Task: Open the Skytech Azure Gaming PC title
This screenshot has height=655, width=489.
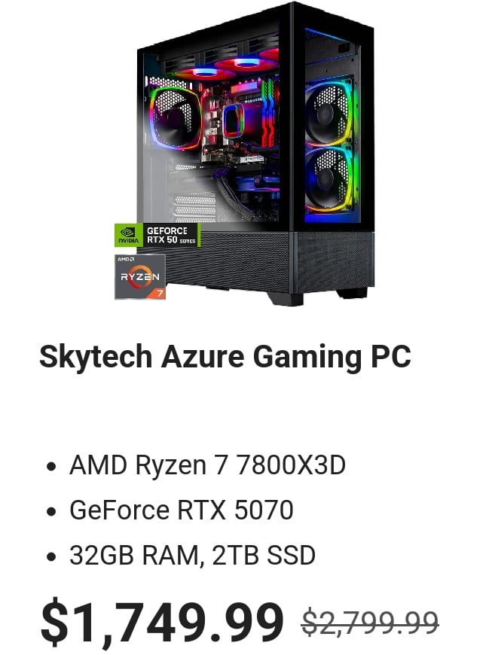Action: click(x=225, y=356)
